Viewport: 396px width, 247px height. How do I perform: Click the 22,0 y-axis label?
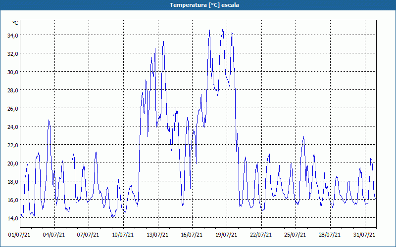click(x=12, y=145)
